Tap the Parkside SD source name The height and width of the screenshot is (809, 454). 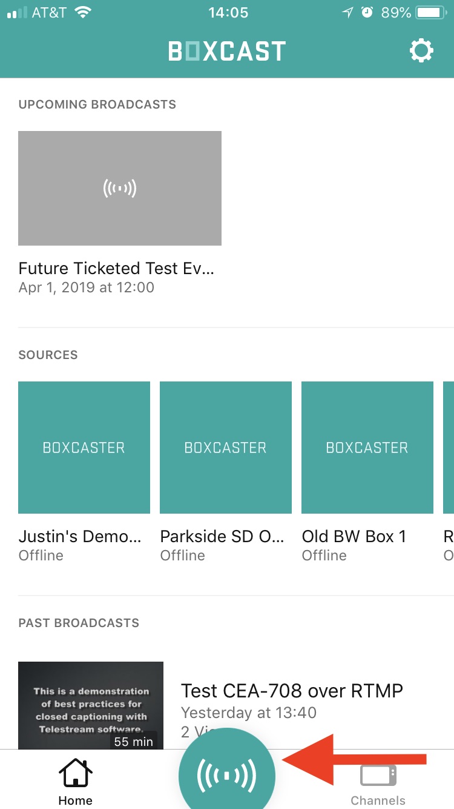coord(222,536)
